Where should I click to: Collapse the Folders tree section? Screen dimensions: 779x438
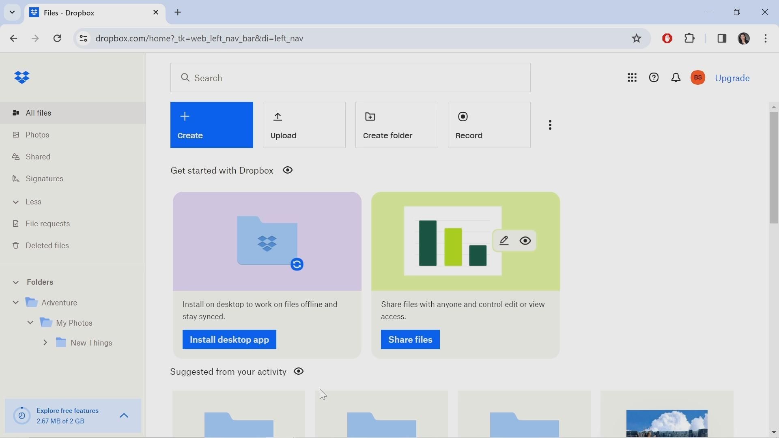coord(16,282)
